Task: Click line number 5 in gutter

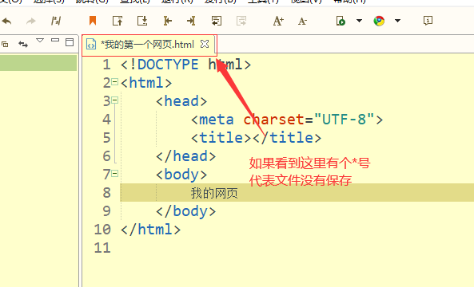Action: [106, 138]
